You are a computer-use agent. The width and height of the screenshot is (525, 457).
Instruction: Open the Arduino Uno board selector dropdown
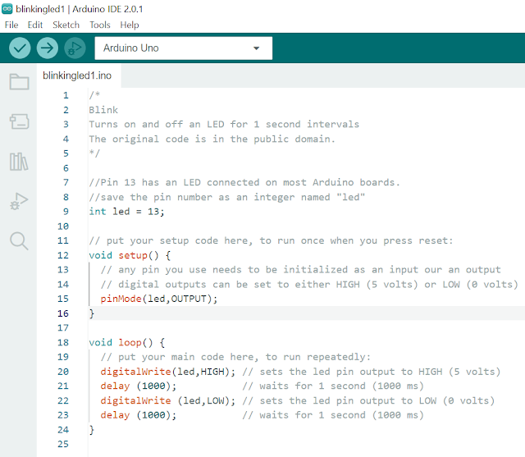pos(184,48)
